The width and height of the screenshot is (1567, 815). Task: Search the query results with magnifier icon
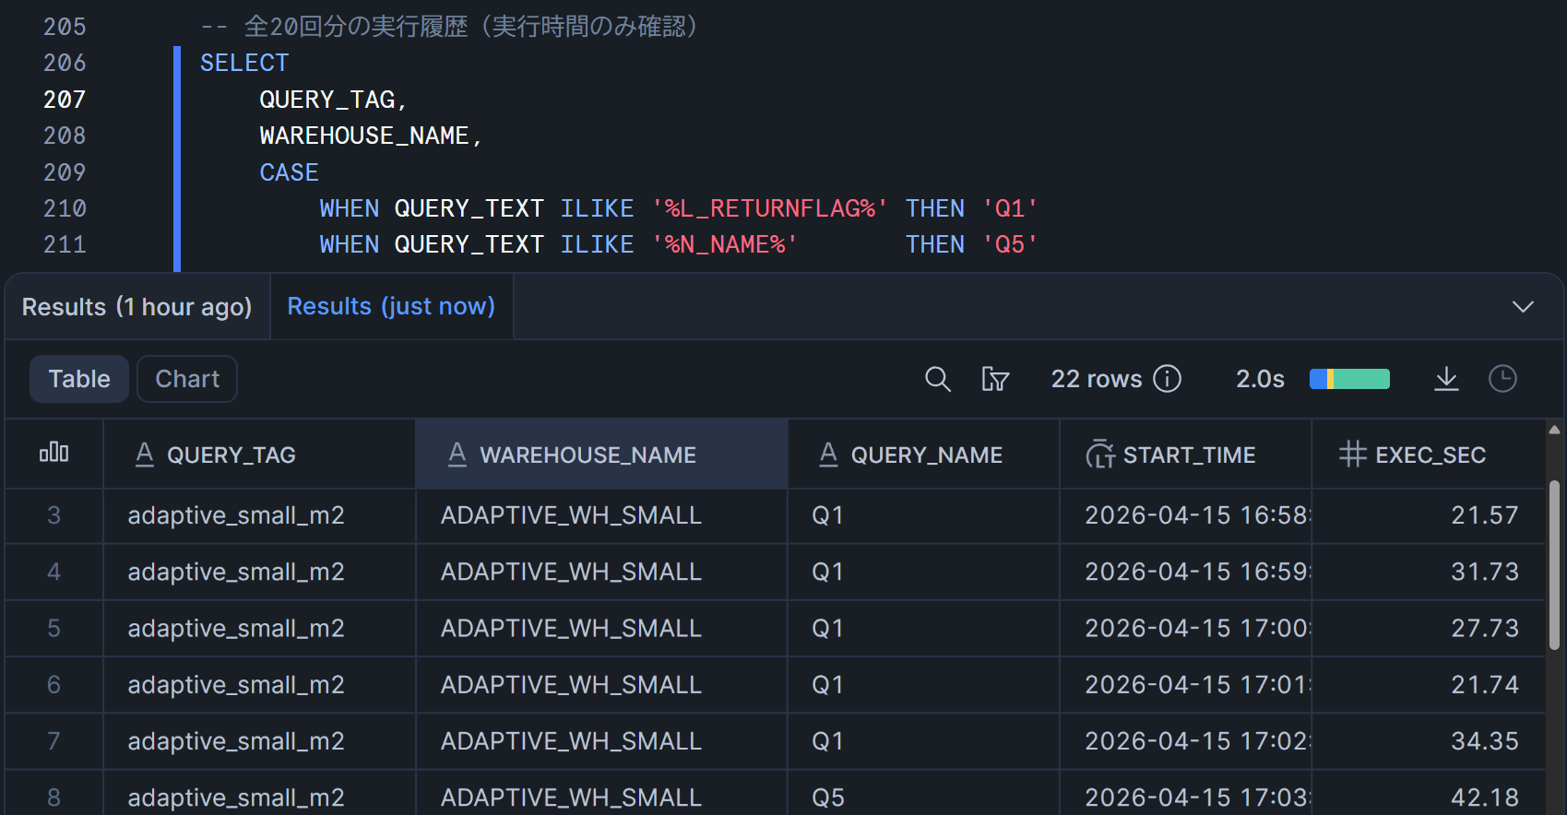coord(937,379)
